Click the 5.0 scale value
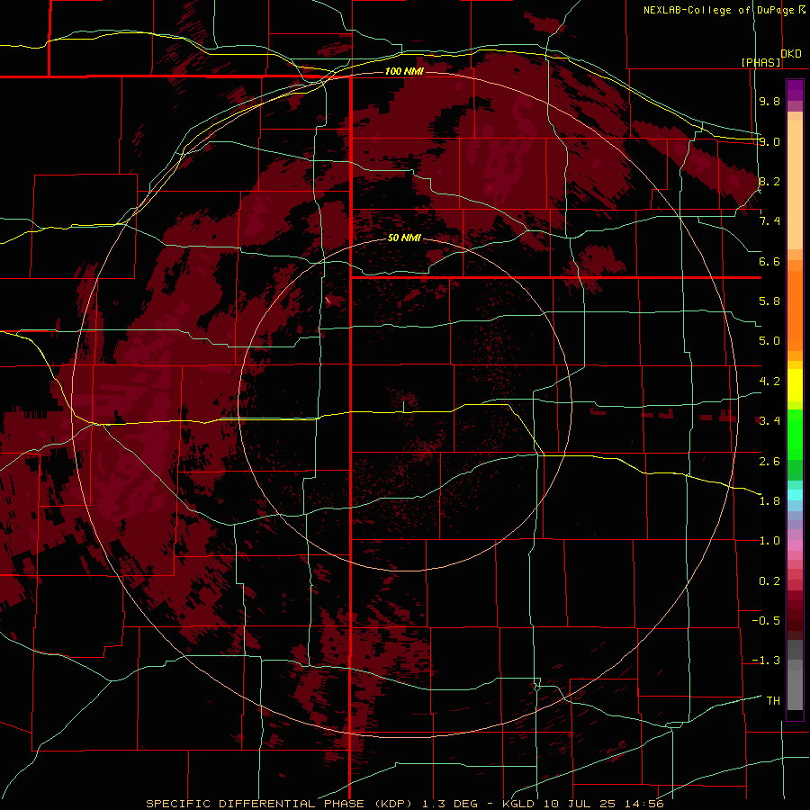Image resolution: width=810 pixels, height=810 pixels. pyautogui.click(x=769, y=341)
